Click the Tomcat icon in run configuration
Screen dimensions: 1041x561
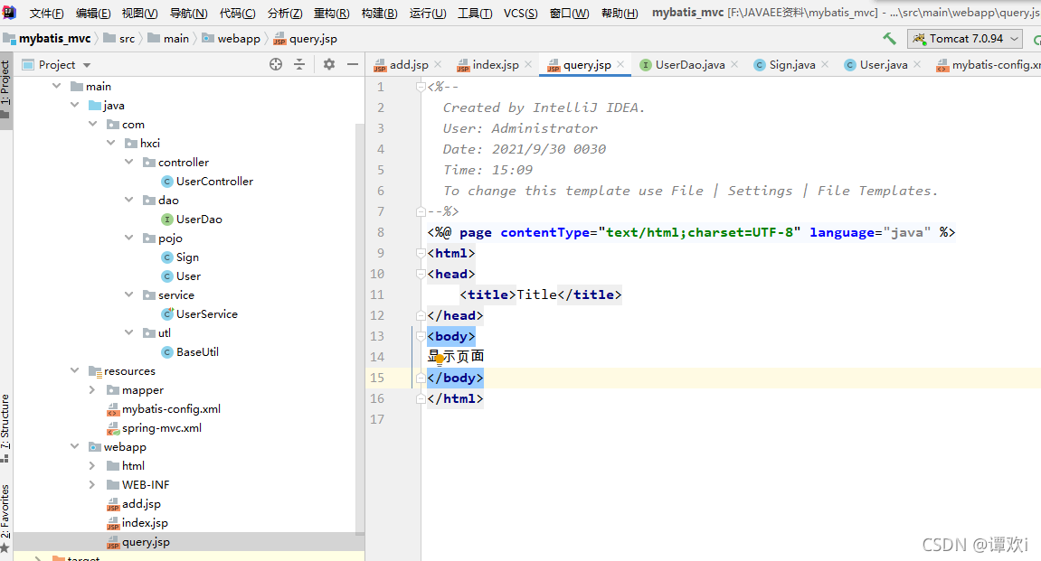click(917, 39)
